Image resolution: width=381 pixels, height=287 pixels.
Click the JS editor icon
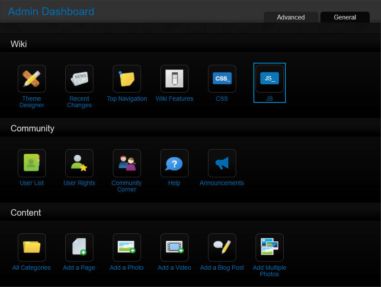click(x=269, y=79)
